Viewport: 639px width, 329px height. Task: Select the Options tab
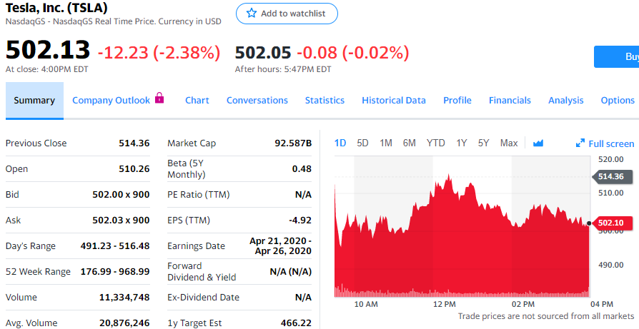(618, 101)
